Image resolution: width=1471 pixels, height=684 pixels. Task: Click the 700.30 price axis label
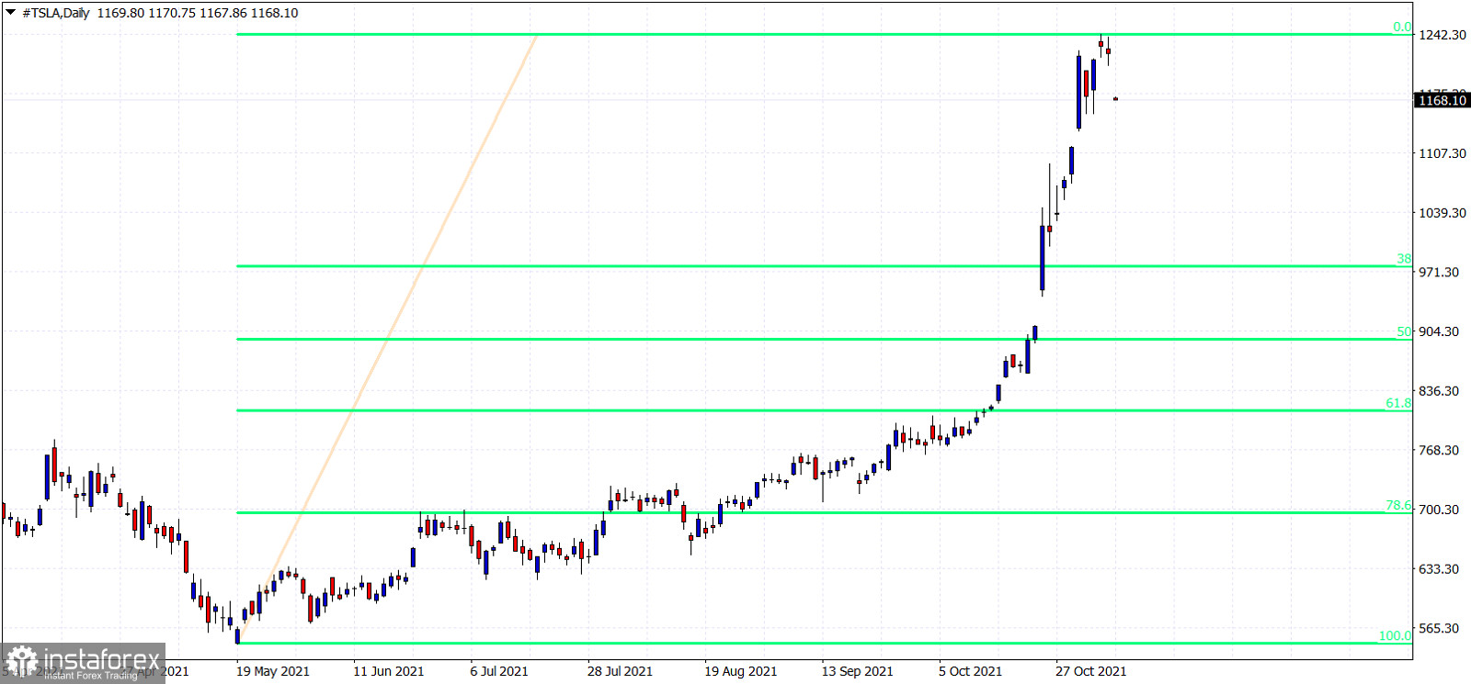(1439, 510)
